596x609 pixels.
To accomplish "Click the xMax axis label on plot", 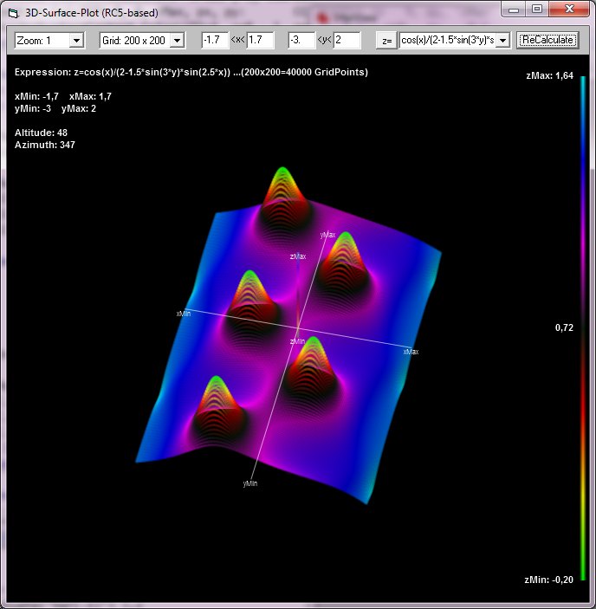I will pos(411,352).
